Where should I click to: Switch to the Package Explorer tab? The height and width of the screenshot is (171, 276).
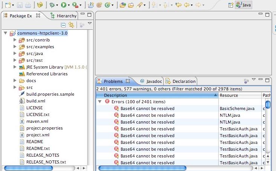(x=21, y=16)
